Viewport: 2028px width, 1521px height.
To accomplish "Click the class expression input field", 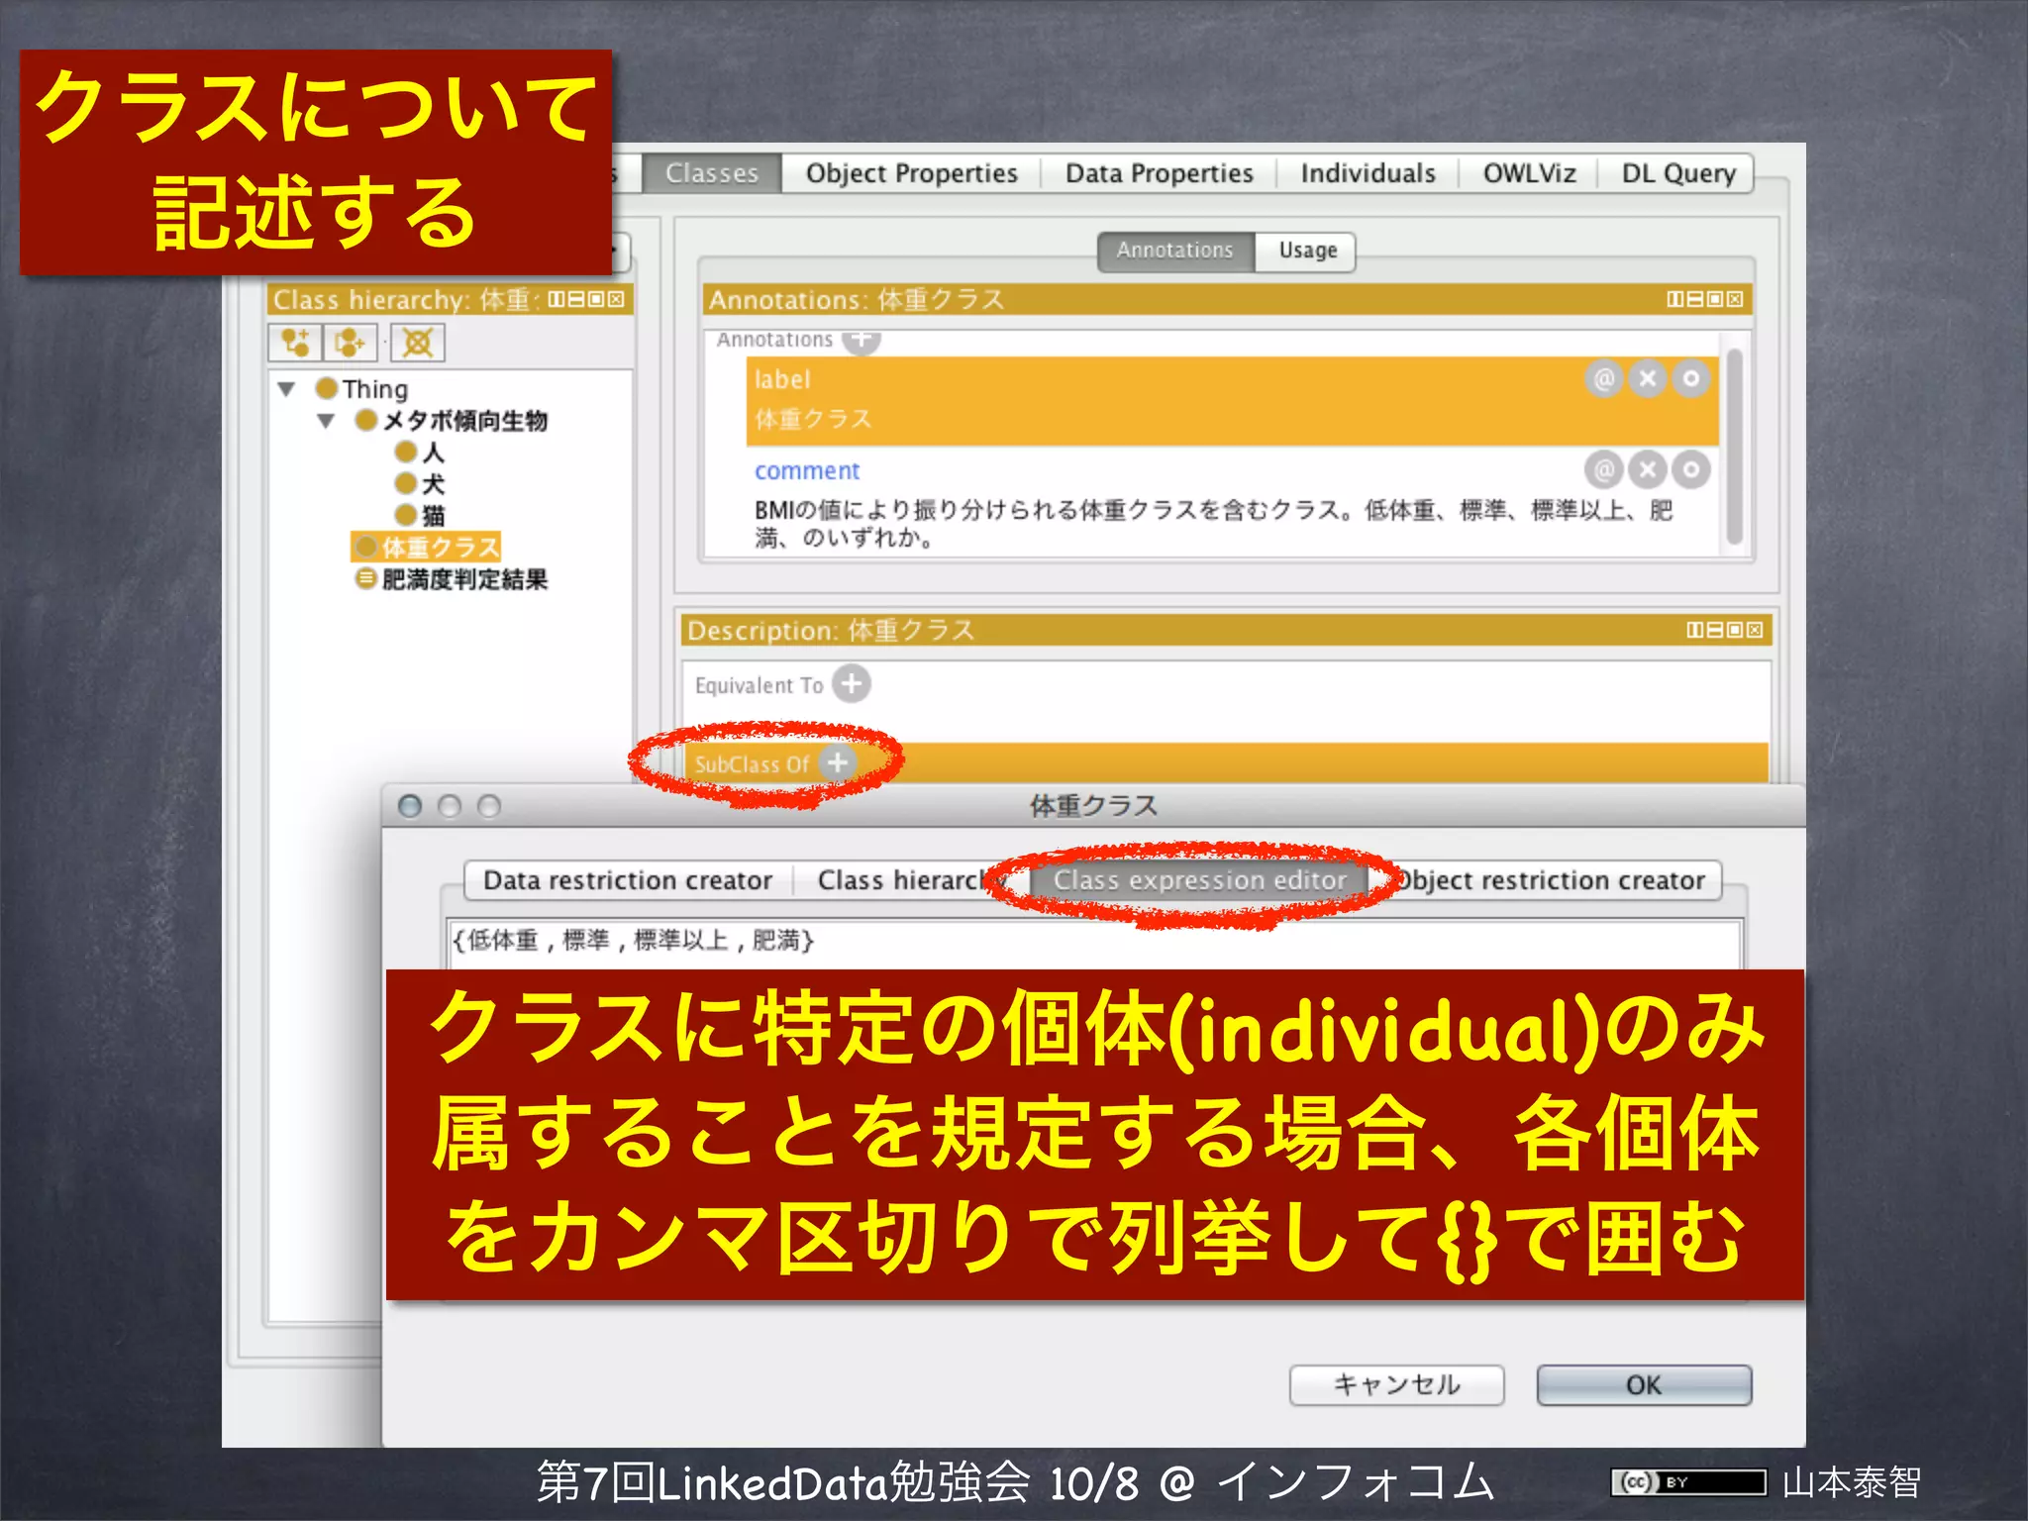I will coord(1094,943).
